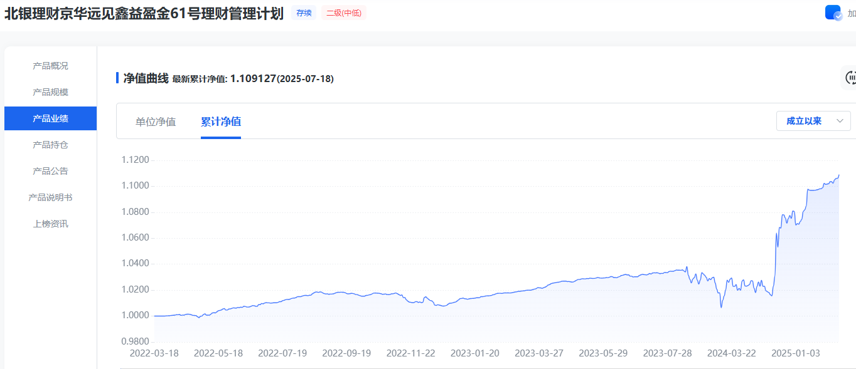Open the 产品概况 sidebar section
This screenshot has width=856, height=369.
[50, 66]
